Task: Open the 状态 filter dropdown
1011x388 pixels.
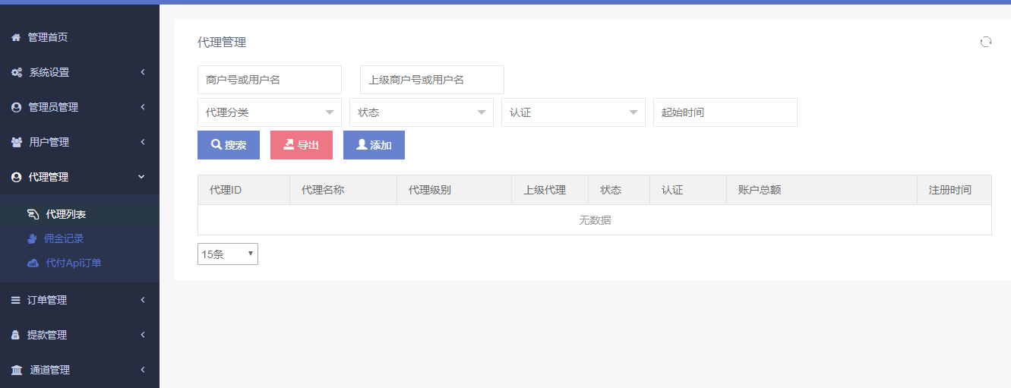Action: coord(421,112)
